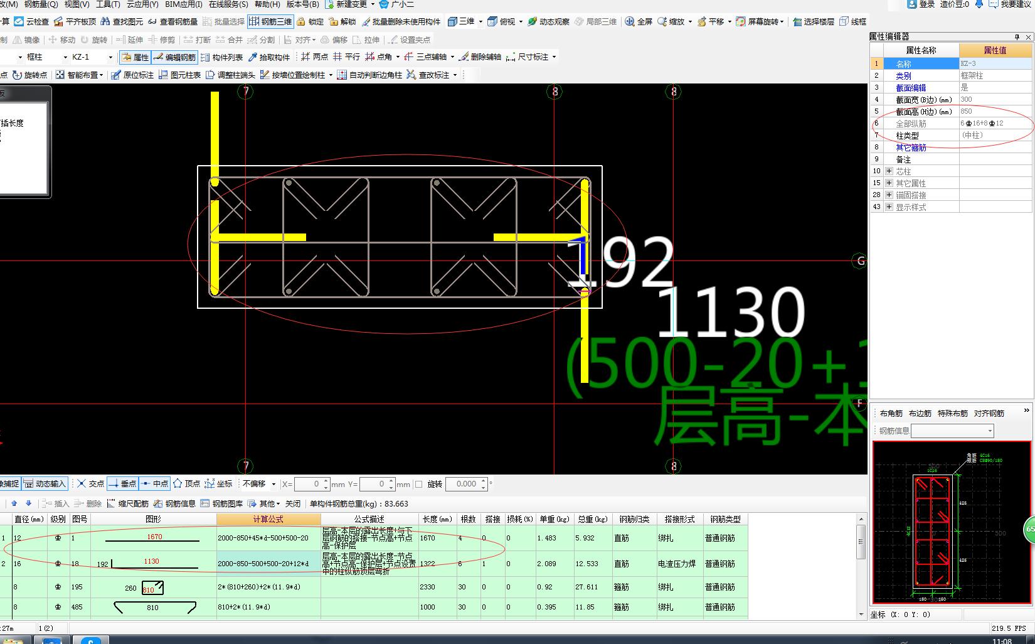Move the rebar row up with blue arrow
Image resolution: width=1035 pixels, height=644 pixels.
coord(14,503)
